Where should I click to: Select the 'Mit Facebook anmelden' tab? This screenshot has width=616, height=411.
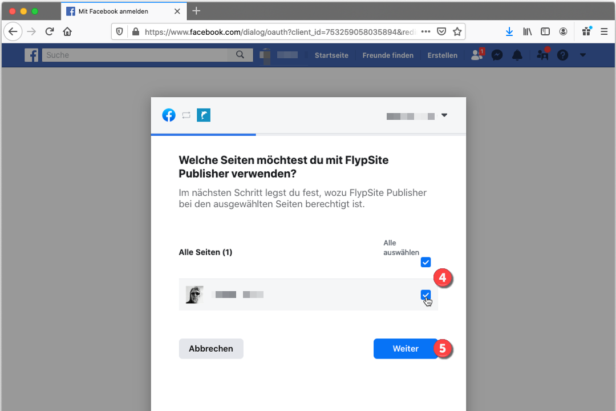pyautogui.click(x=124, y=11)
